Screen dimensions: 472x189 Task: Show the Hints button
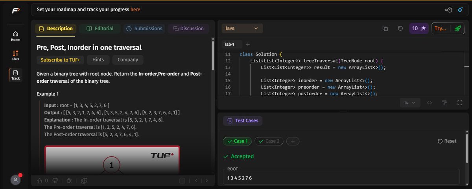tap(98, 60)
